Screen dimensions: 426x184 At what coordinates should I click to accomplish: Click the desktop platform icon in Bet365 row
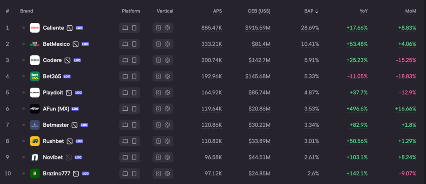[125, 76]
